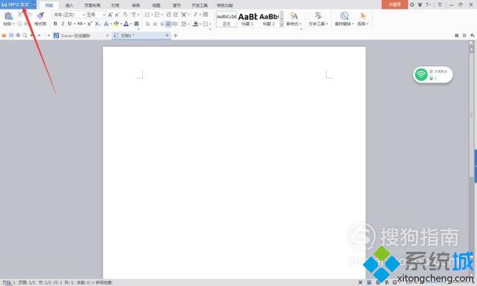Open the 特色功能 ribbon tab
Screen dimensions: 477x286
[x=225, y=5]
